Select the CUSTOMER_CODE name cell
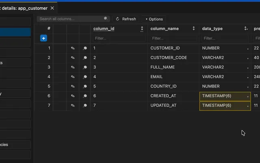The height and width of the screenshot is (163, 260). 173,58
